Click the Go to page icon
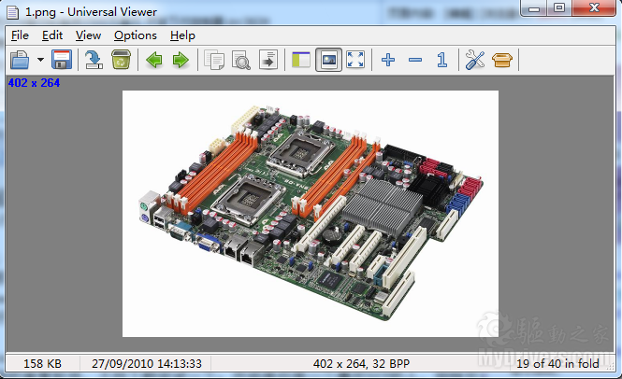Image resolution: width=622 pixels, height=379 pixels. 268,61
